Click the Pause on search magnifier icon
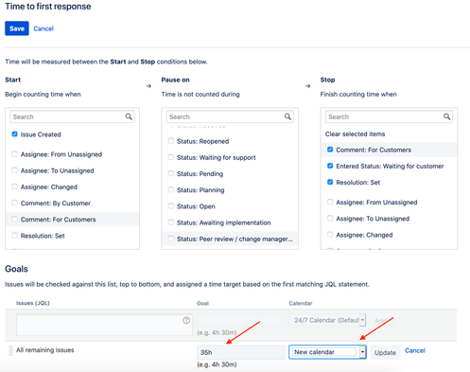470x372 pixels. pos(287,116)
